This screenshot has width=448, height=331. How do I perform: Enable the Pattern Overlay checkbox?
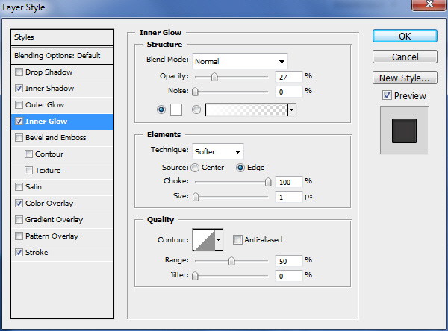19,236
